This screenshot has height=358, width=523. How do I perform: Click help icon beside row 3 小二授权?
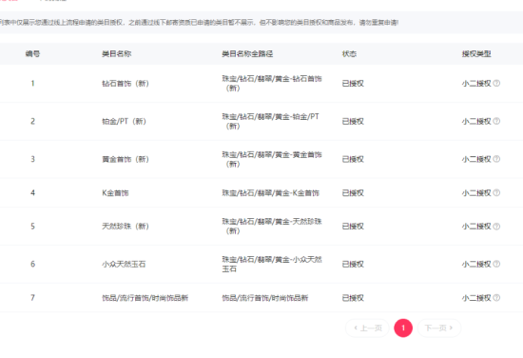coord(496,159)
